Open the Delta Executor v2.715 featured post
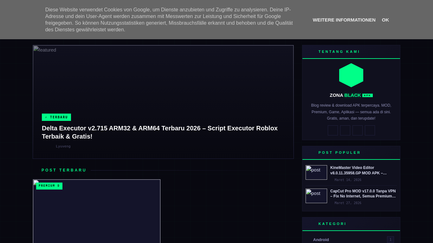Image resolution: width=433 pixels, height=243 pixels. 160,132
